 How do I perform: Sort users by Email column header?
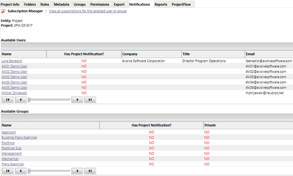click(269, 54)
